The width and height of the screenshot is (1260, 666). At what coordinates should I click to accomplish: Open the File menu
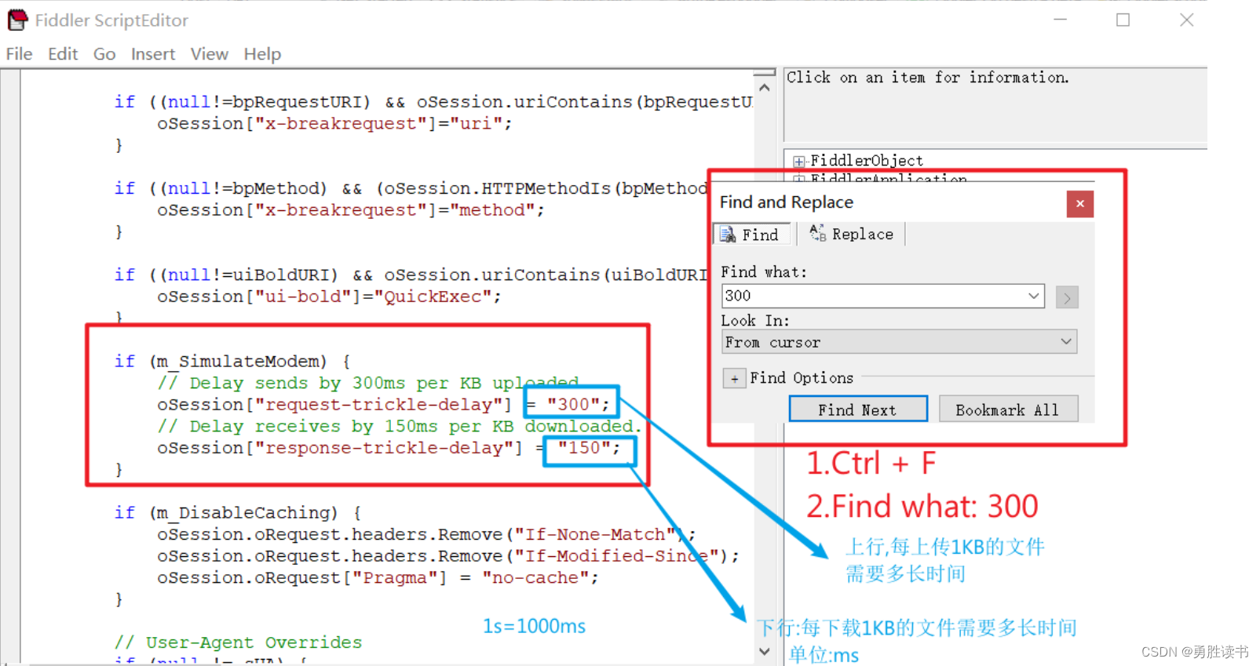pyautogui.click(x=20, y=54)
